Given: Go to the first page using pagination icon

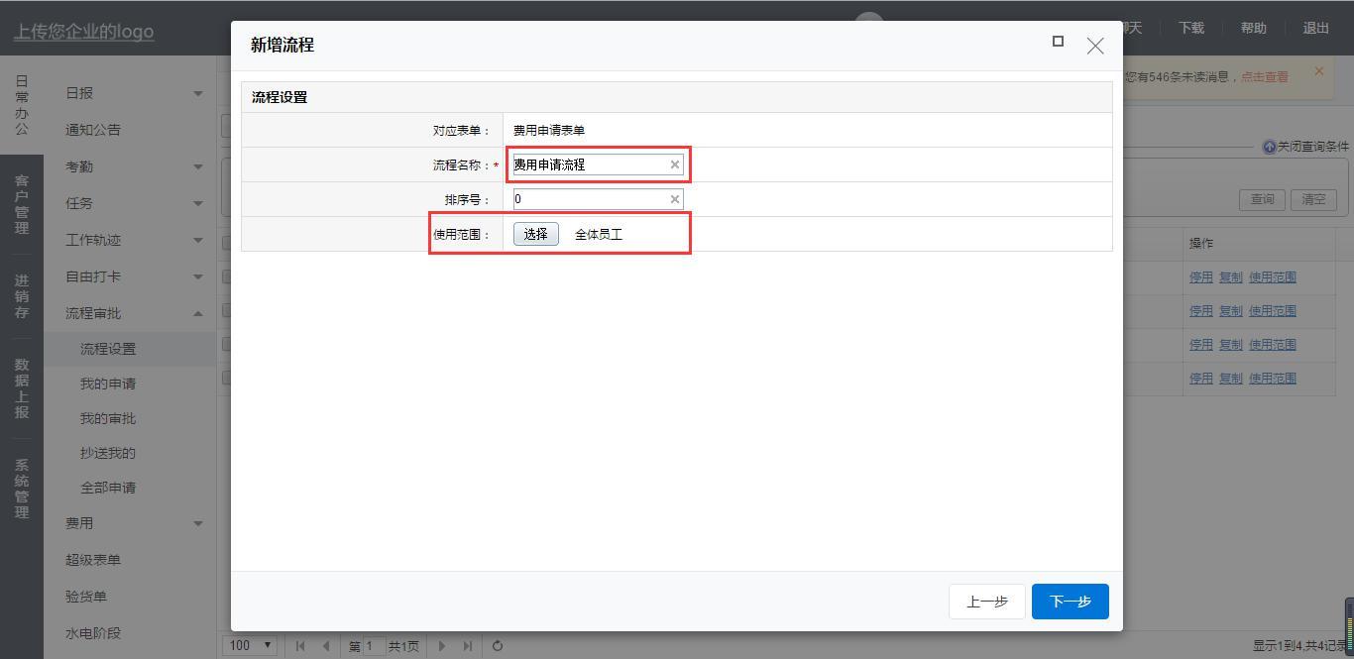Looking at the screenshot, I should pos(300,646).
